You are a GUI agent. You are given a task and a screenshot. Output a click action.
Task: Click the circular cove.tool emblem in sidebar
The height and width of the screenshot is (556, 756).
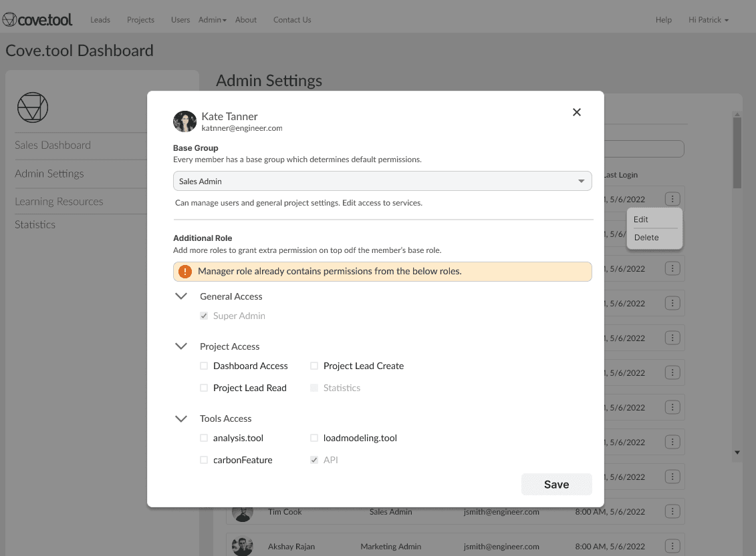pyautogui.click(x=33, y=107)
